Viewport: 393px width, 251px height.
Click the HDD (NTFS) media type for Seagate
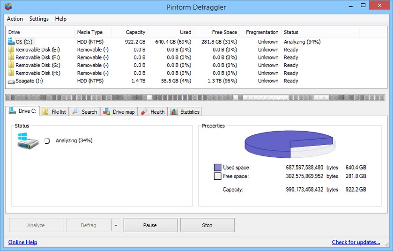click(90, 81)
